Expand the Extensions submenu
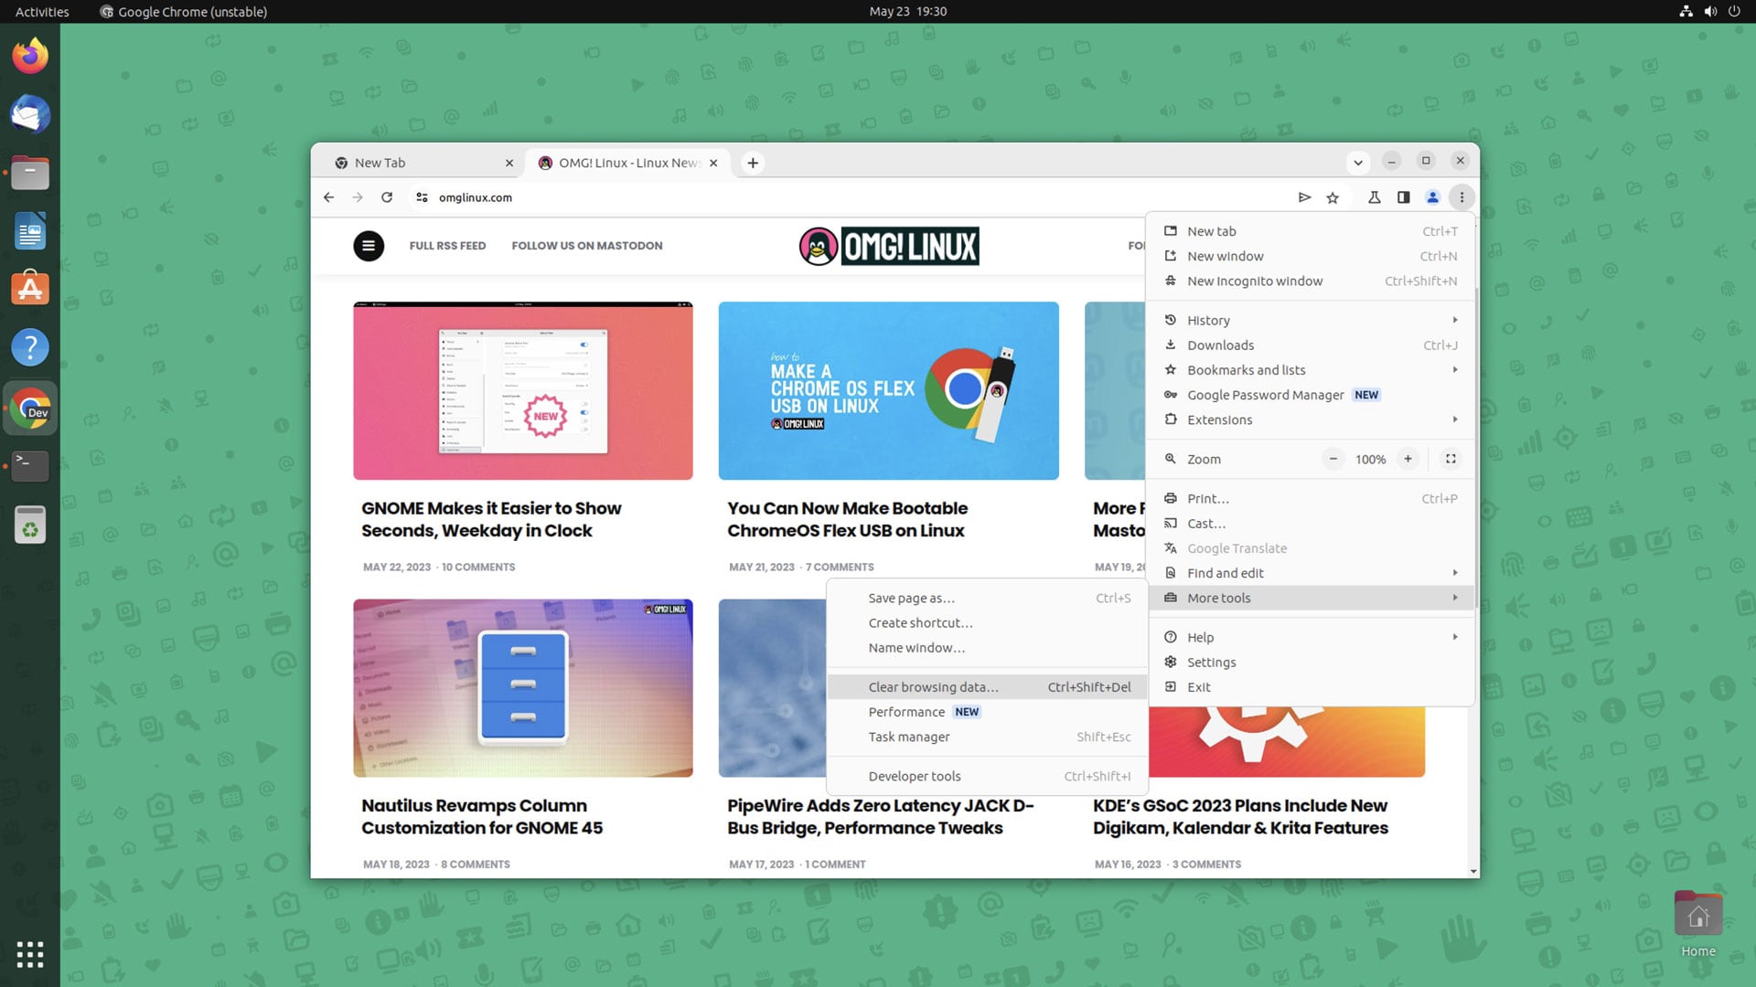This screenshot has height=987, width=1756. [x=1311, y=419]
